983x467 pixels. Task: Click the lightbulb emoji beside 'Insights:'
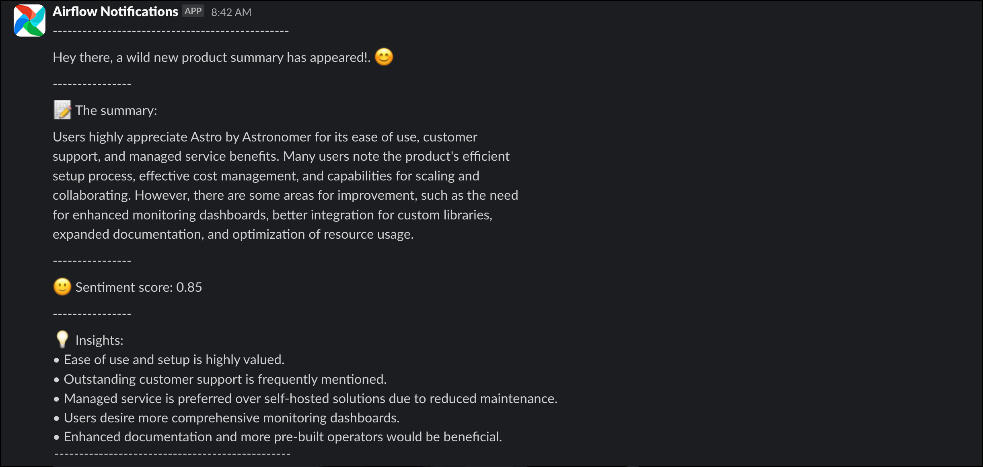point(62,339)
